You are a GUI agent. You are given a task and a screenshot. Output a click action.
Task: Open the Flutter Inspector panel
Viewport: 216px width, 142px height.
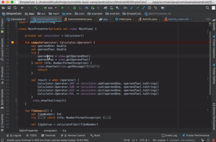pyautogui.click(x=214, y=47)
